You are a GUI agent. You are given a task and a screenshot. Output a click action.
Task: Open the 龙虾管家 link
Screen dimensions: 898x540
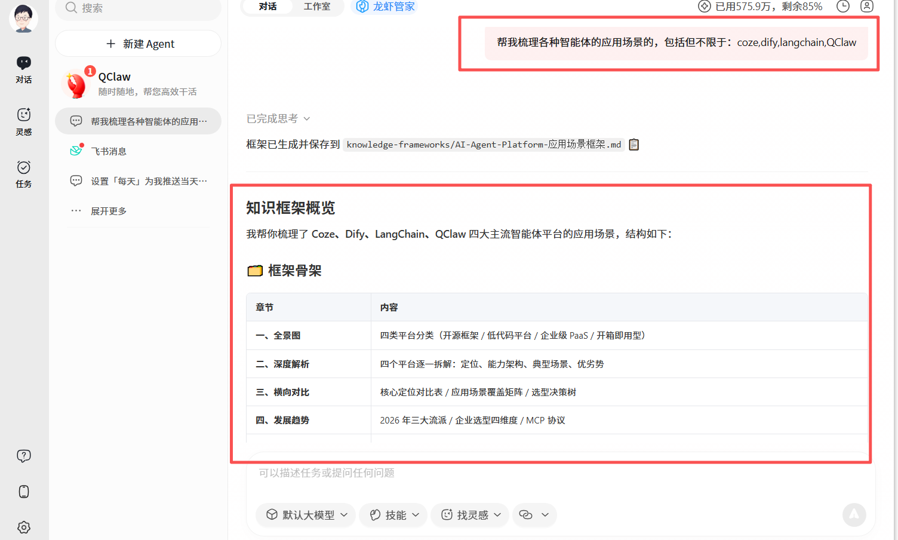click(386, 7)
